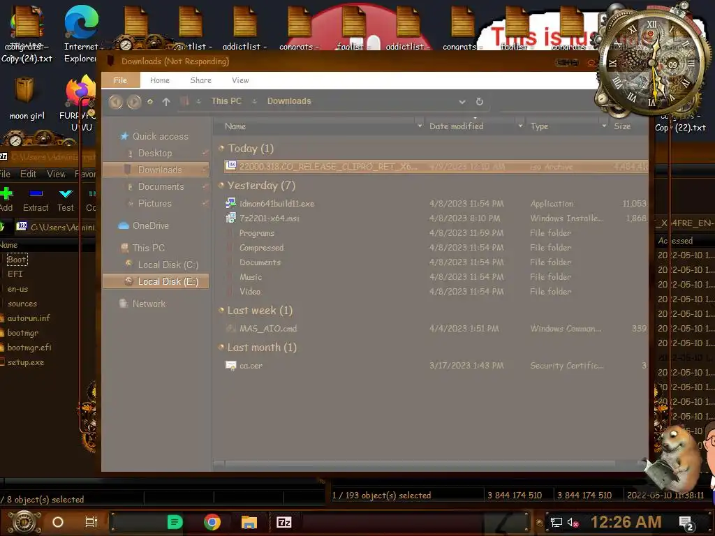The image size is (715, 536).
Task: Select the Programs folder row
Action: (x=436, y=233)
